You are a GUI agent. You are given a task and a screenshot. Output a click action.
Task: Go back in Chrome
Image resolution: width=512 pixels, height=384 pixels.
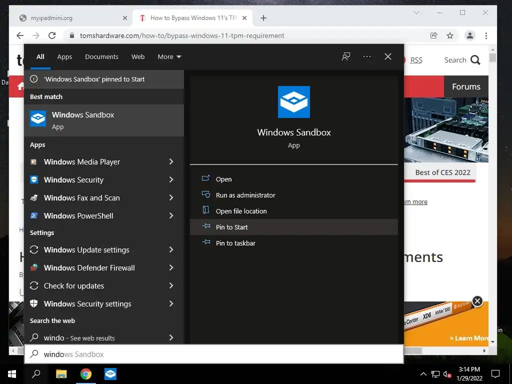pyautogui.click(x=20, y=35)
